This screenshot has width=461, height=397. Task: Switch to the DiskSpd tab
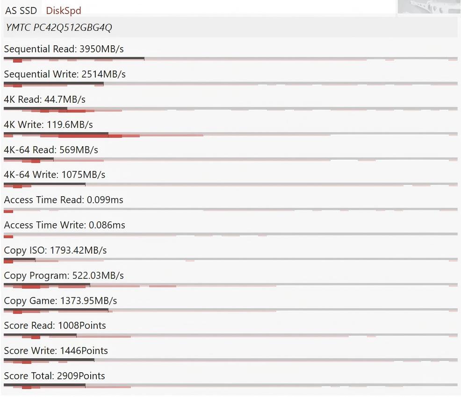click(64, 11)
